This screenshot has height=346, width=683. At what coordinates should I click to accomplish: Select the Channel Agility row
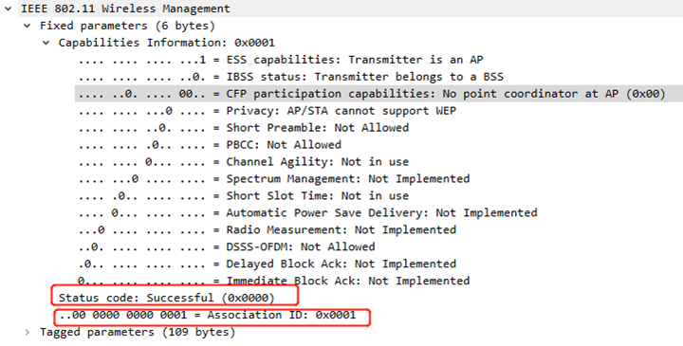click(244, 162)
